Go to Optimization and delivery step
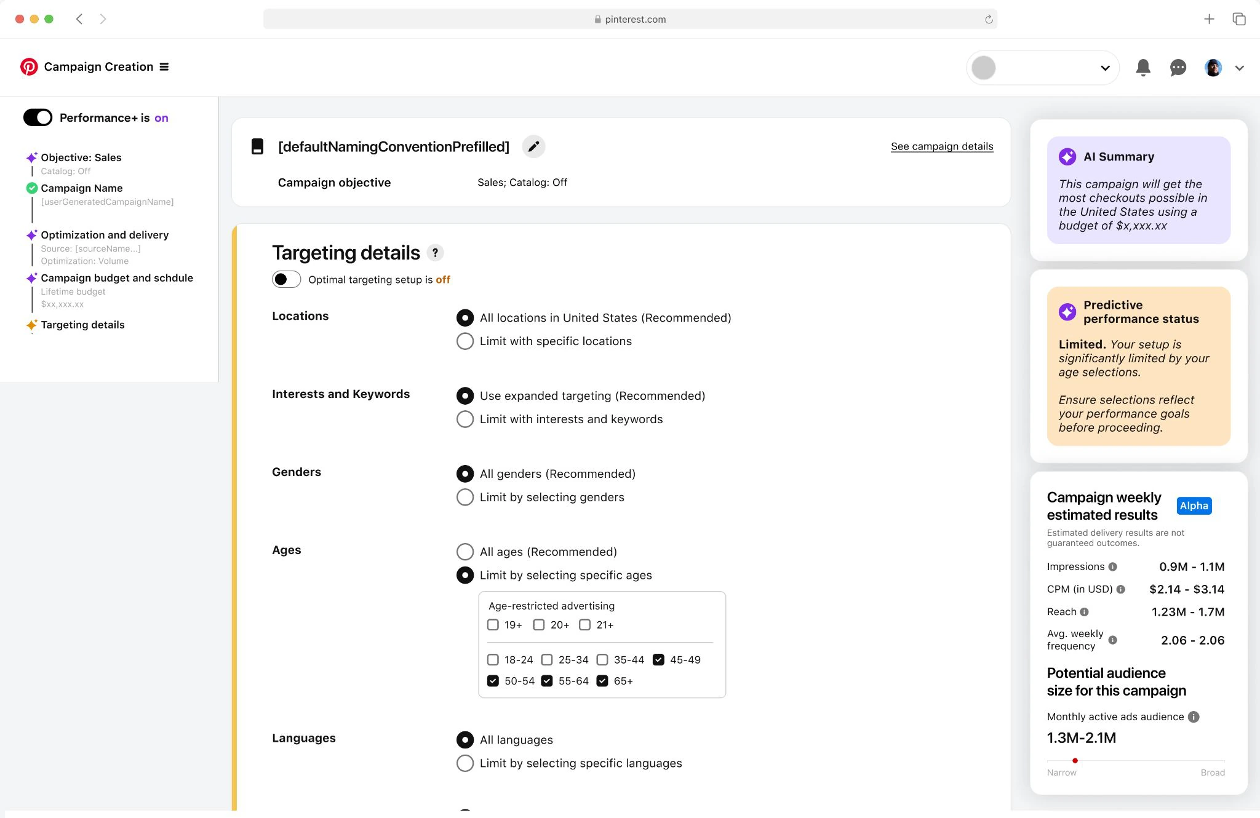 [105, 235]
